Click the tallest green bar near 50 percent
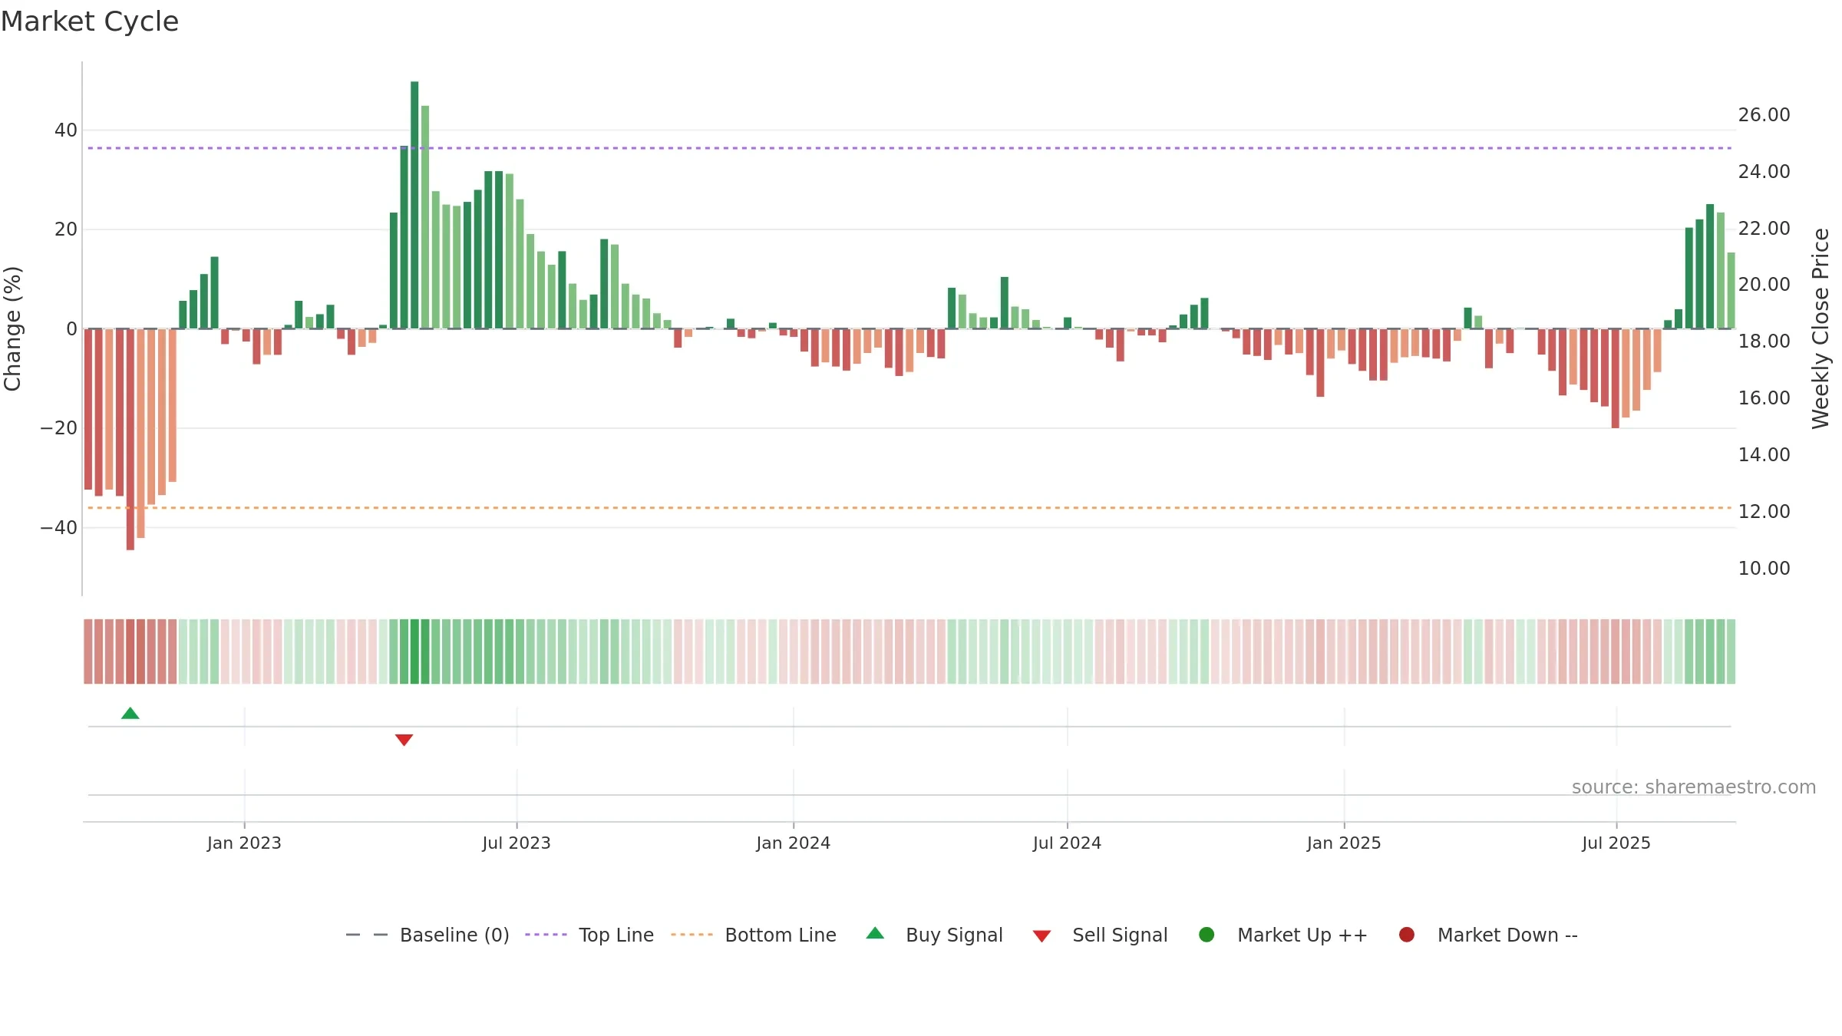 (414, 205)
